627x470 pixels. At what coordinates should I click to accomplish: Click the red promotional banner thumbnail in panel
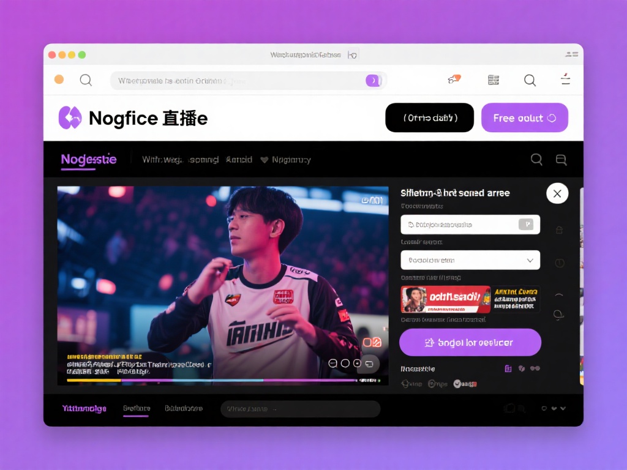point(445,299)
